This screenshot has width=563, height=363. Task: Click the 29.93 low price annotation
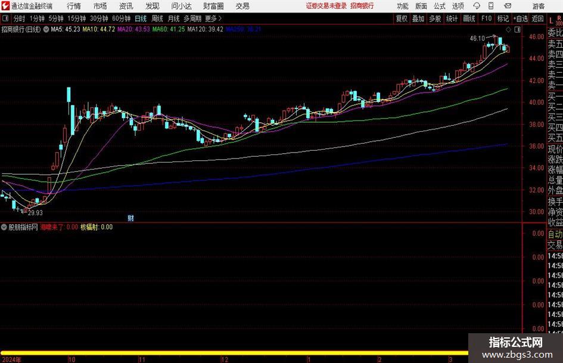[35, 213]
